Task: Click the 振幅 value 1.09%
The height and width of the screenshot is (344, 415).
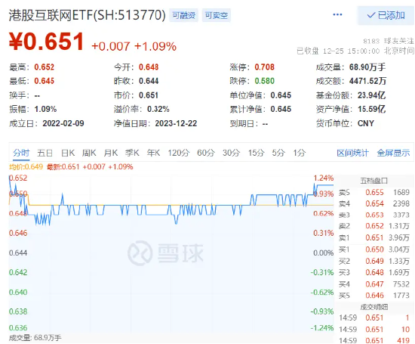Action: coord(45,109)
